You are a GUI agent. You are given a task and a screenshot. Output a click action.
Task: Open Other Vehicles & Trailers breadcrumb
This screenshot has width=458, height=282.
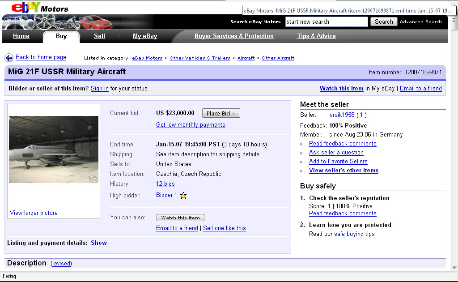tap(200, 58)
